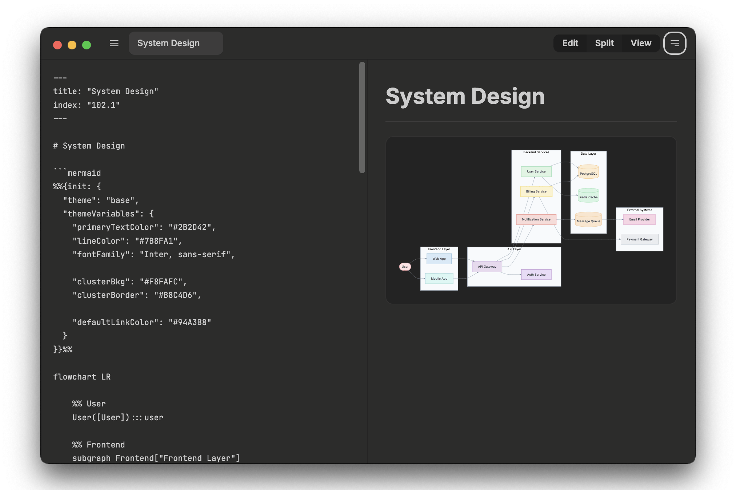Viewport: 736px width, 490px height.
Task: Click the subgraph Frontend["Frontend Layer"] line
Action: click(156, 458)
